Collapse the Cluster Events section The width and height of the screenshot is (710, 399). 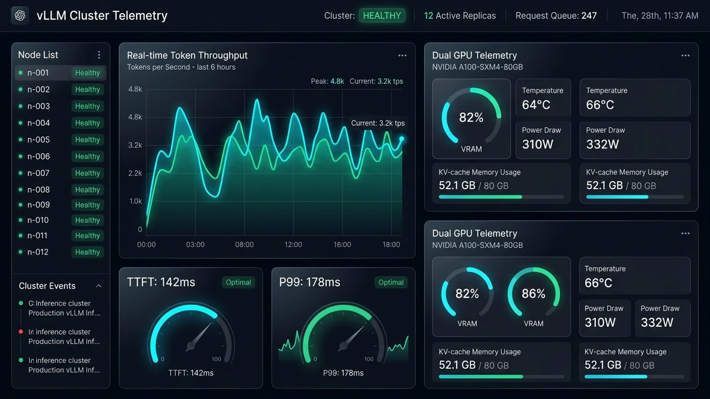pos(99,286)
